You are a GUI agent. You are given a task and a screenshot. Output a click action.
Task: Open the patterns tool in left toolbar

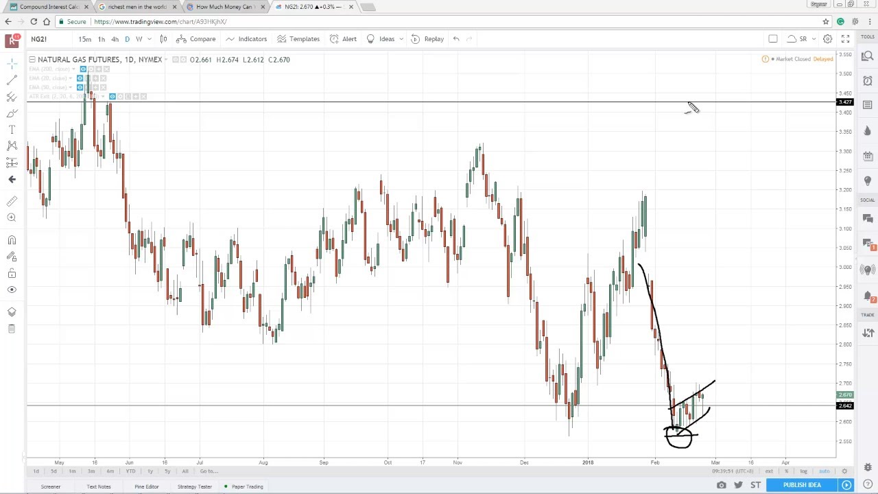click(x=12, y=145)
